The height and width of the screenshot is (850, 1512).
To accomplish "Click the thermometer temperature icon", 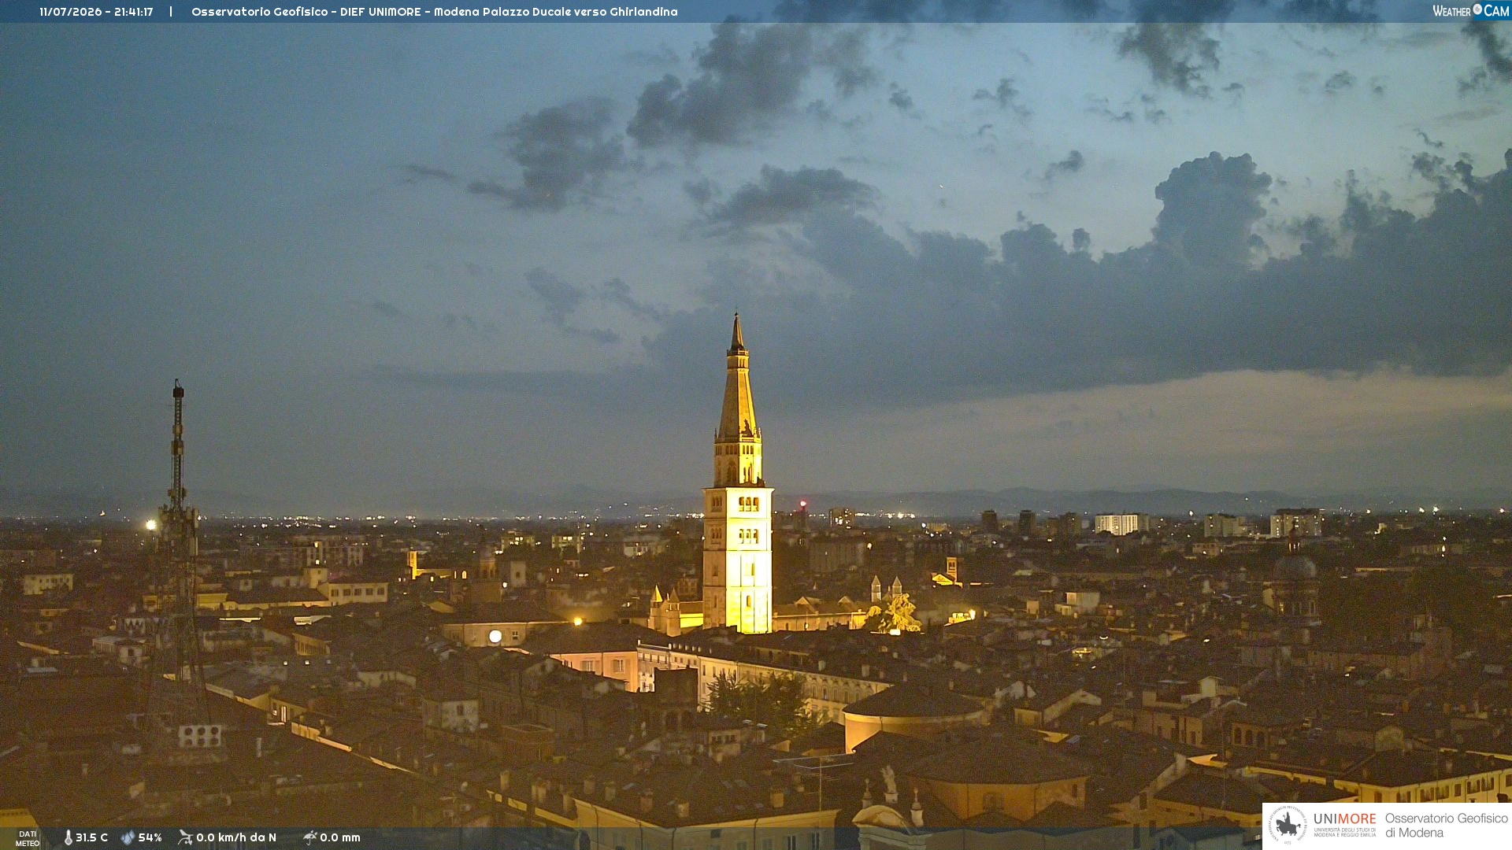I will pos(69,837).
